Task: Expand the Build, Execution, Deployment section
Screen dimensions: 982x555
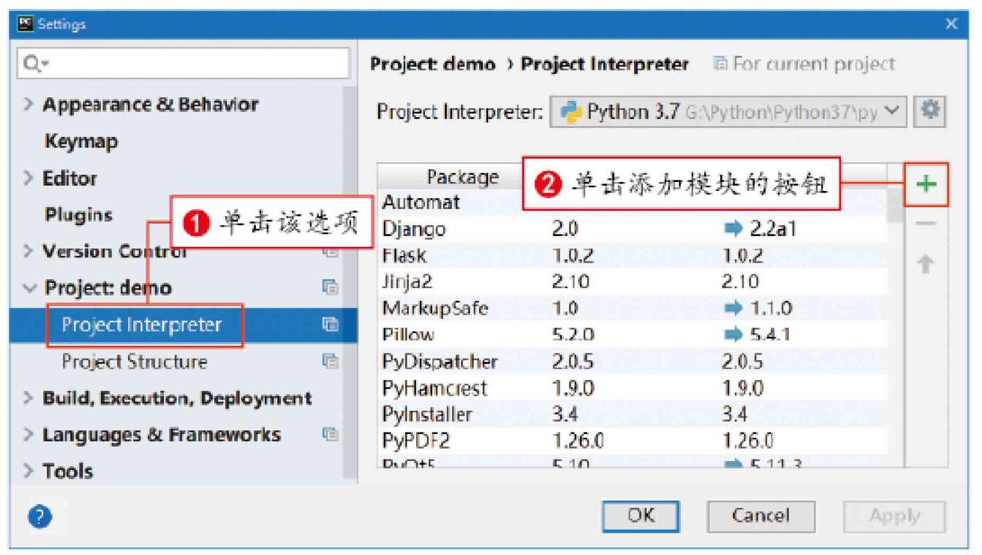Action: (x=28, y=399)
